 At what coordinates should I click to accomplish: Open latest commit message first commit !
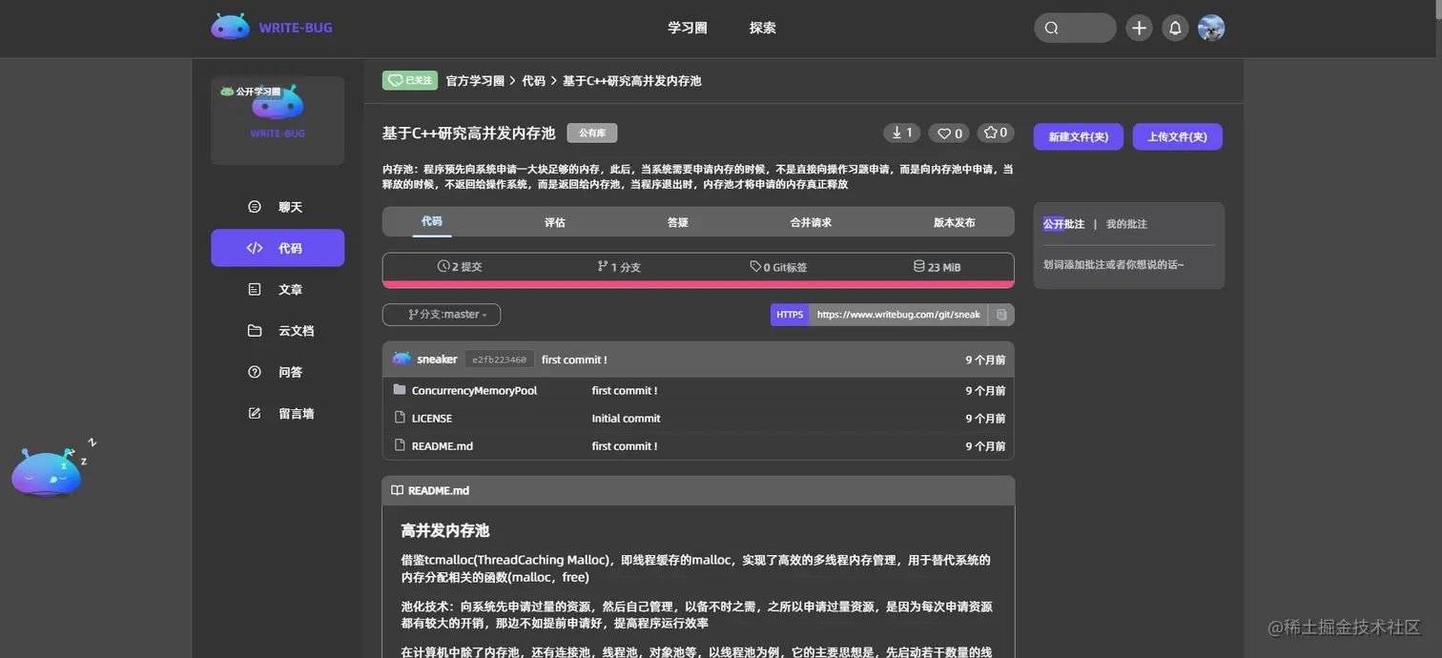574,360
